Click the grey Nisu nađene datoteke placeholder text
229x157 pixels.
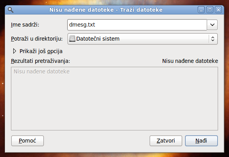42,71
